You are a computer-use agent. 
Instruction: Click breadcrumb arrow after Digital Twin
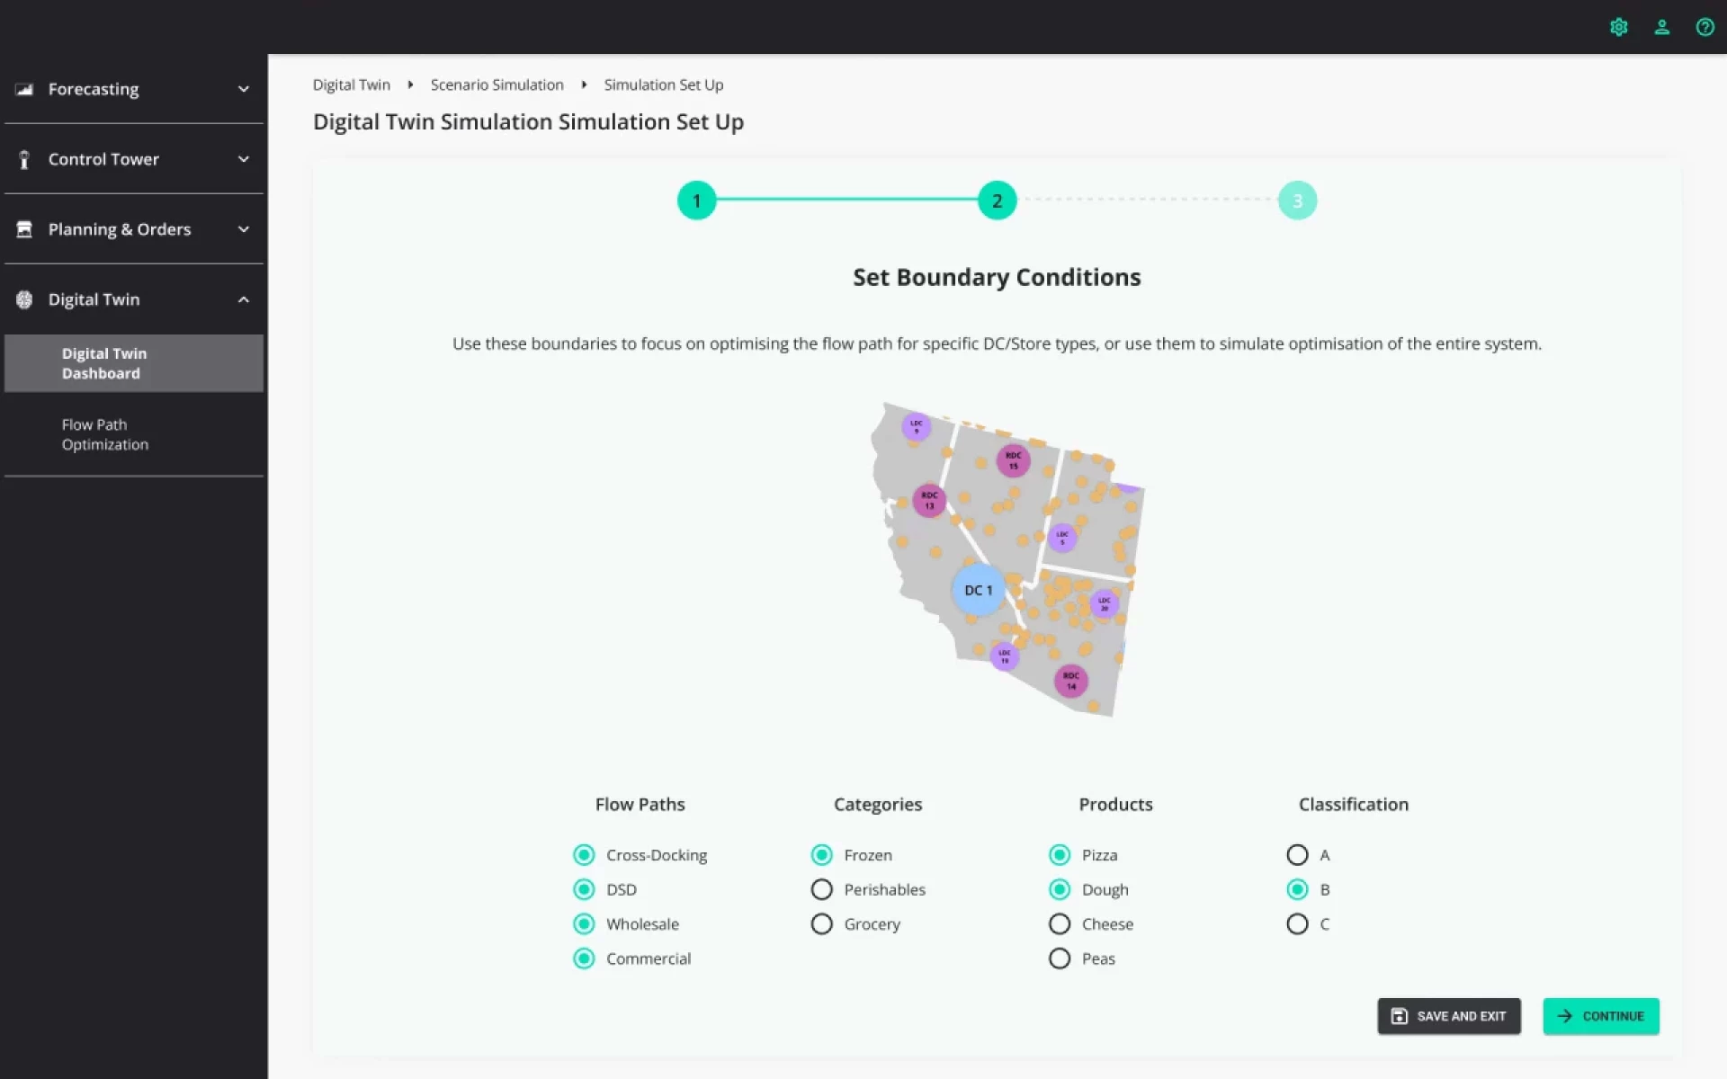click(x=410, y=85)
